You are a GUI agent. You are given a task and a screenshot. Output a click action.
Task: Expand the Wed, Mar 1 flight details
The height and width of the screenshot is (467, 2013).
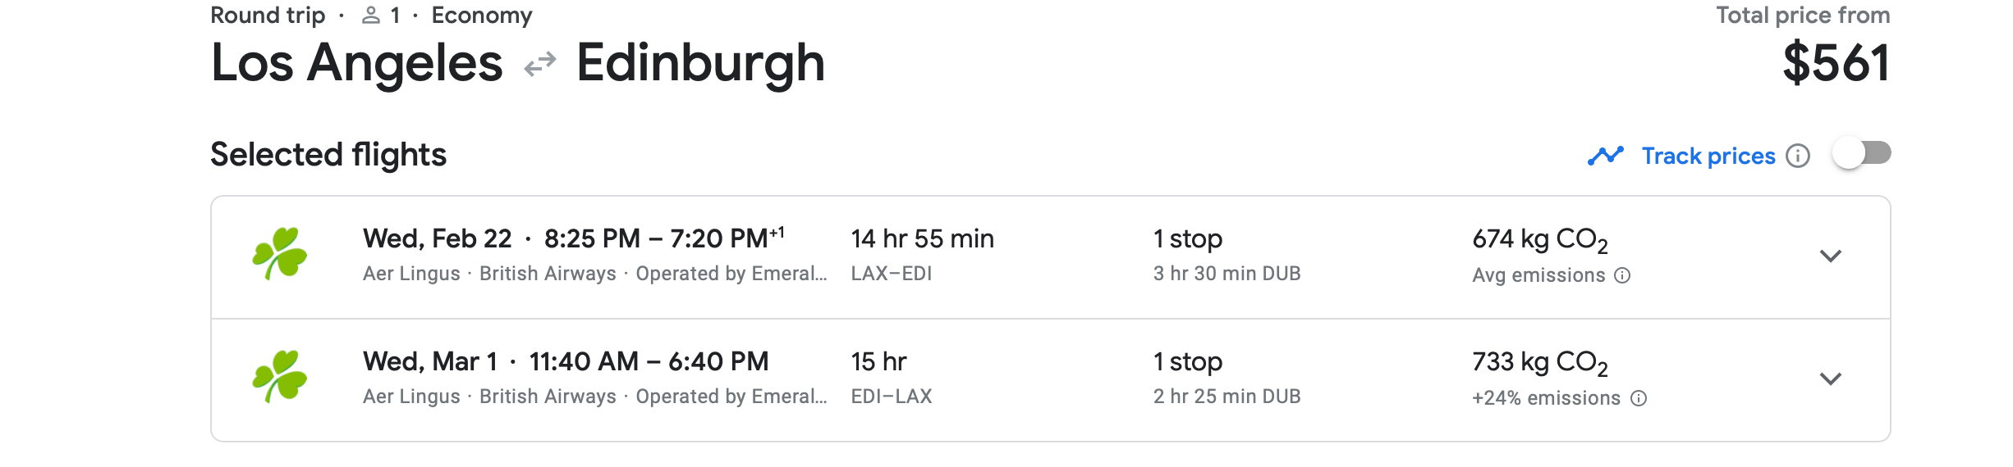[x=1830, y=379]
